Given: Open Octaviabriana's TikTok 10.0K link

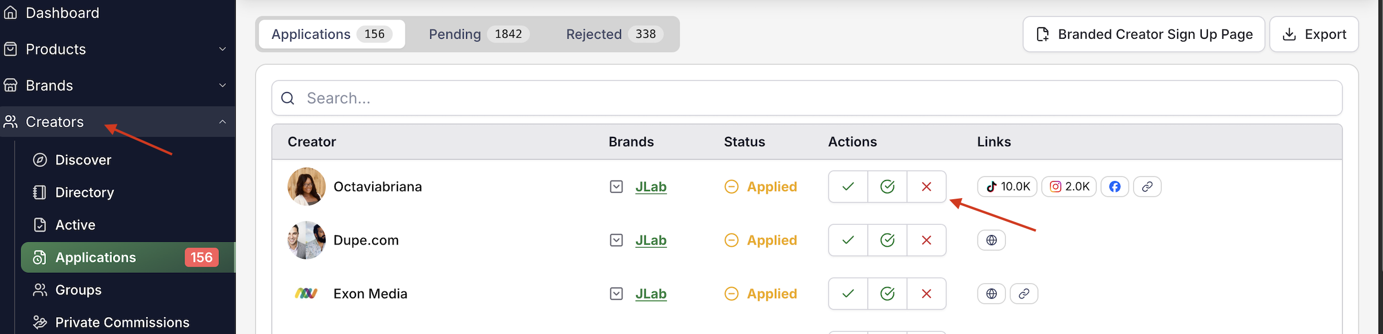Looking at the screenshot, I should point(1007,187).
